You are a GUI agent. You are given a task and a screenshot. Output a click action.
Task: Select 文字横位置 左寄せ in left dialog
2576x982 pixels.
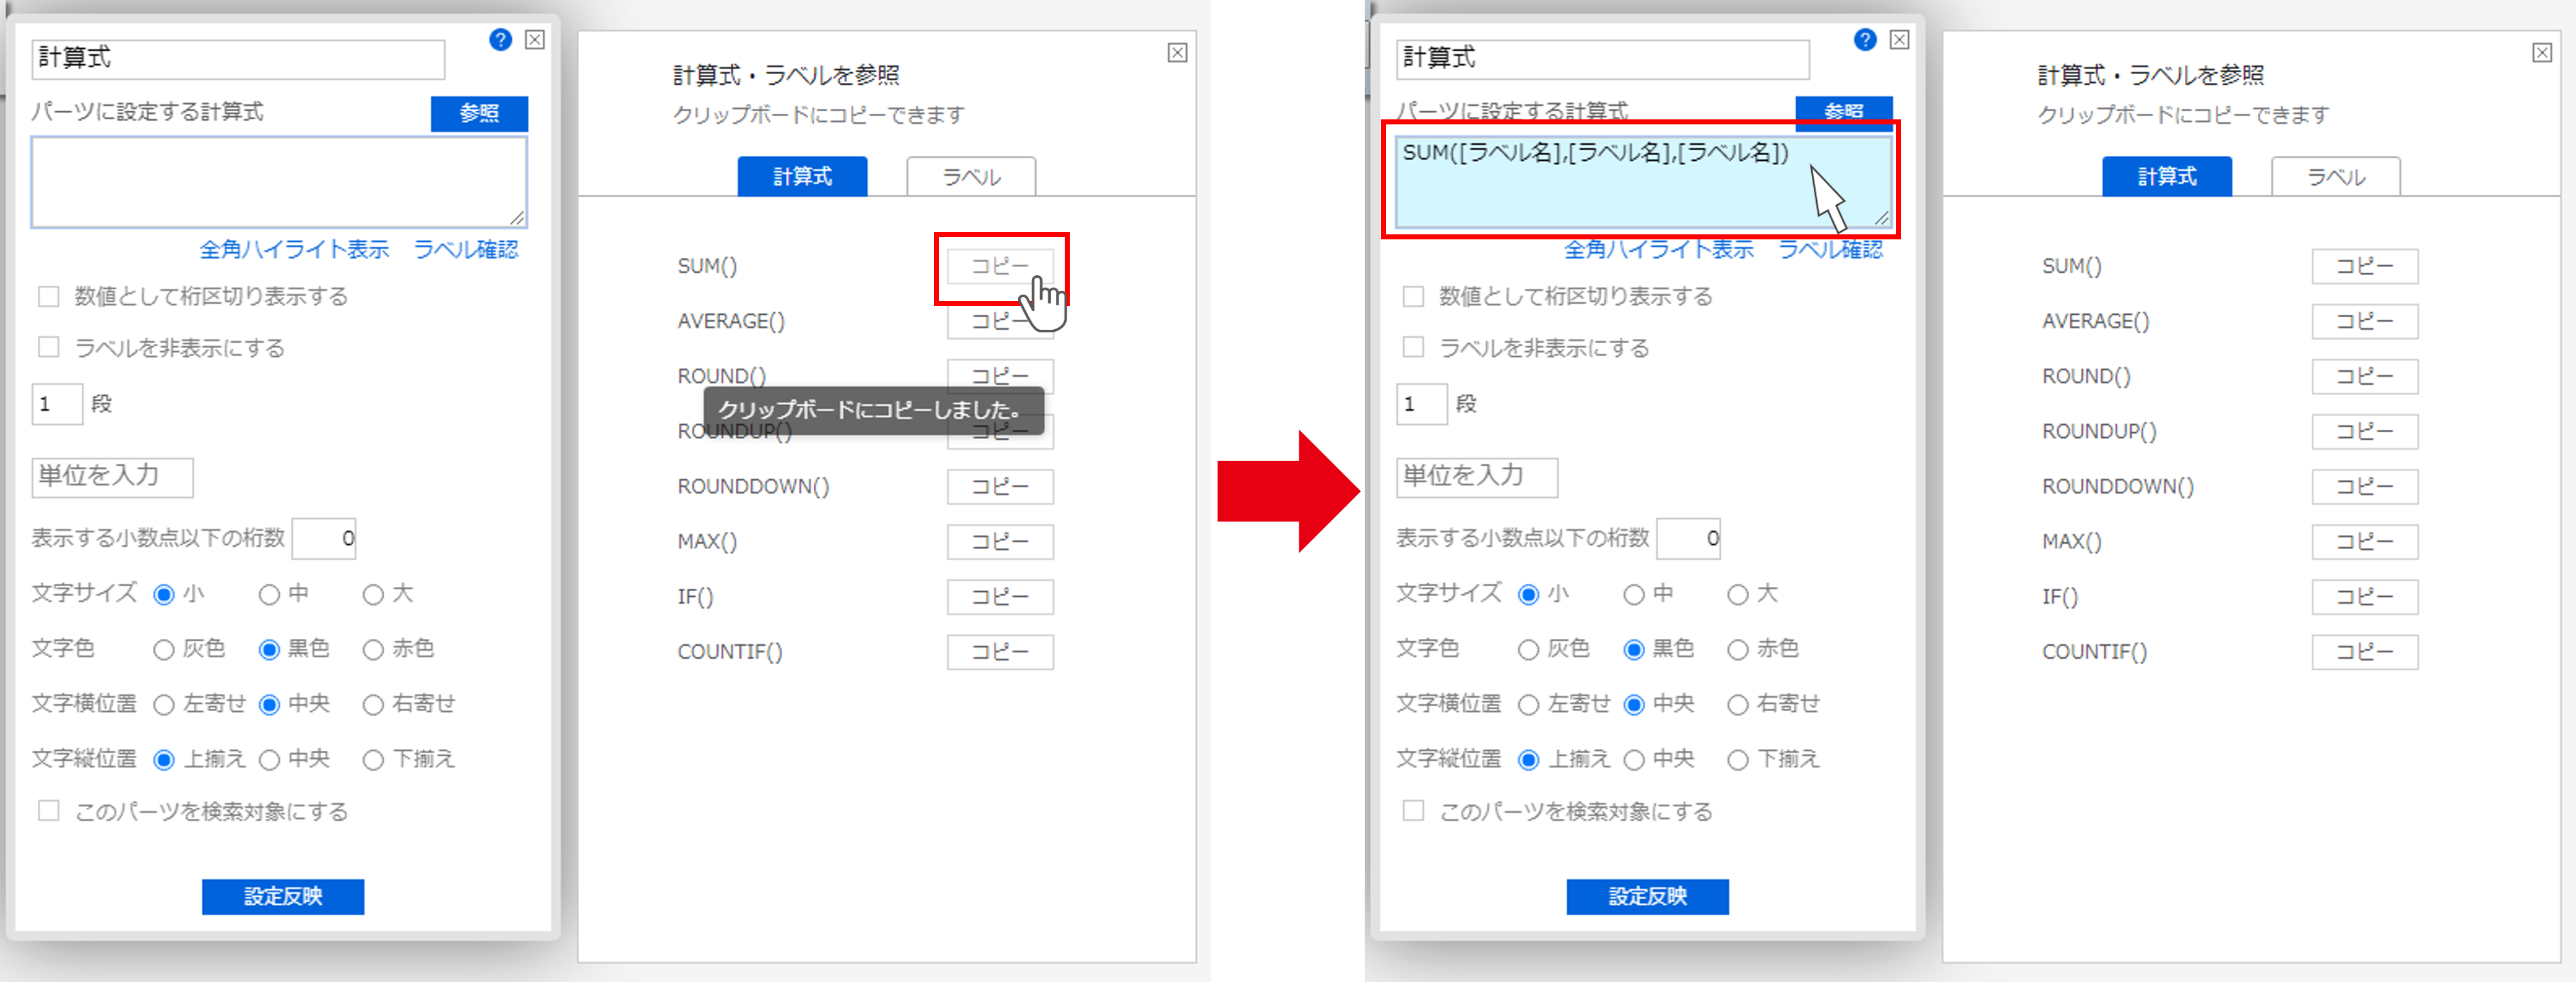[164, 706]
